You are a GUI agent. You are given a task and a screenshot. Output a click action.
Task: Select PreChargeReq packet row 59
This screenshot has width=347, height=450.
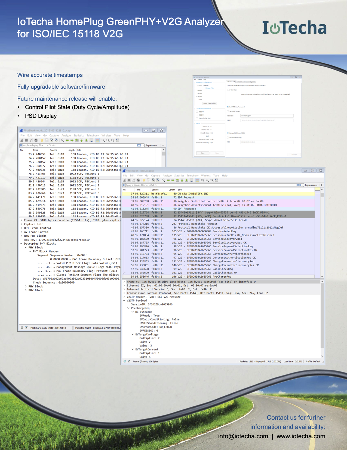(x=219, y=277)
